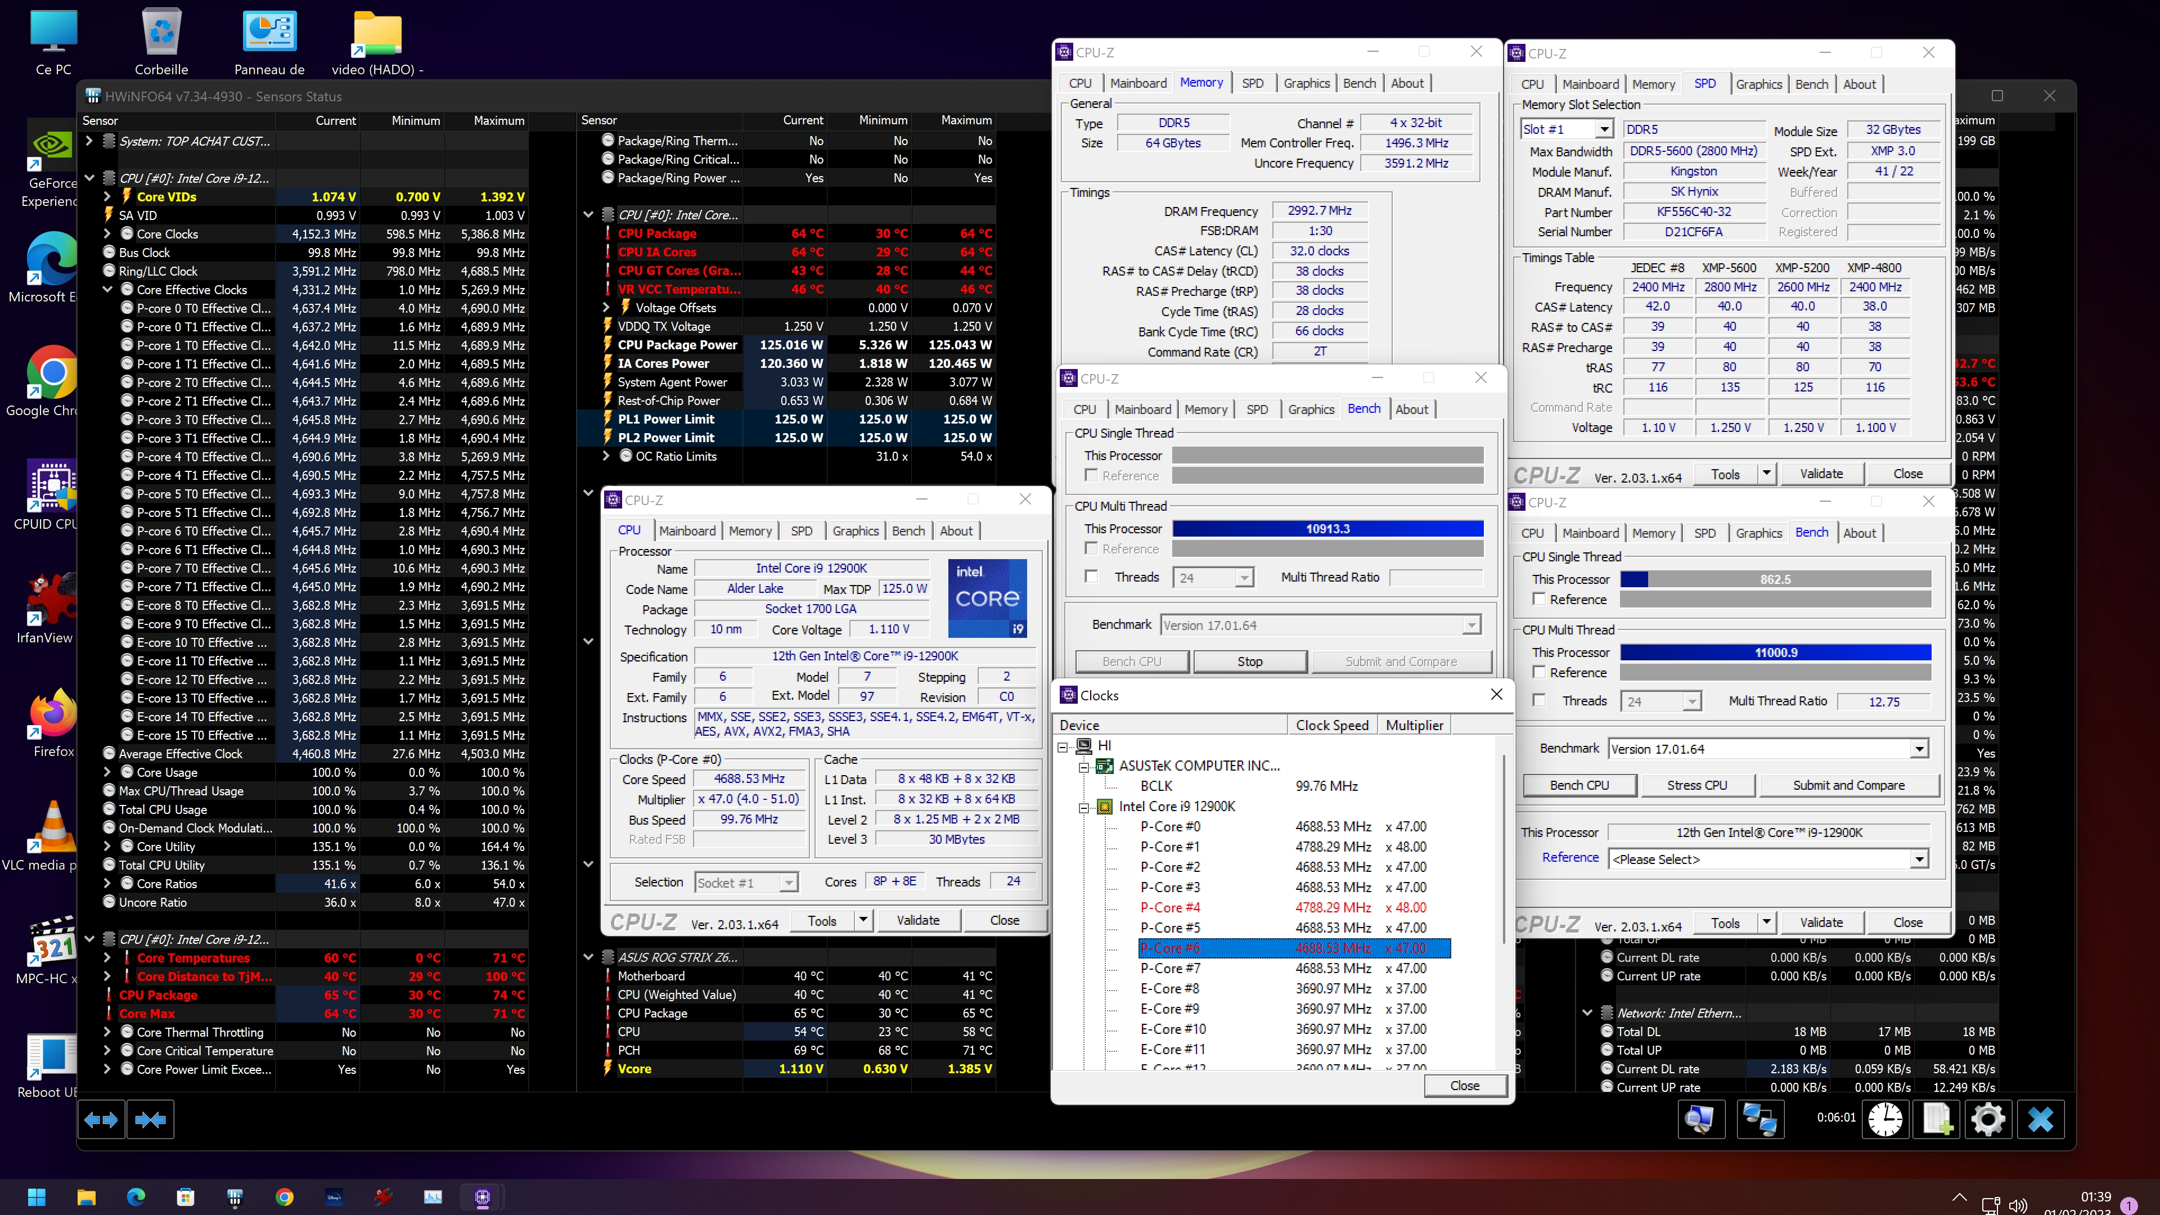Click HWiNFO's monitor with magnifier icon
The height and width of the screenshot is (1215, 2160).
[1700, 1119]
